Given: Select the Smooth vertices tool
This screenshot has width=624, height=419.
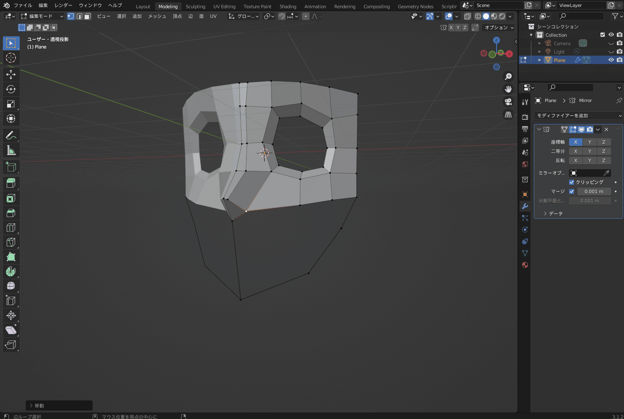Looking at the screenshot, I should pyautogui.click(x=11, y=286).
